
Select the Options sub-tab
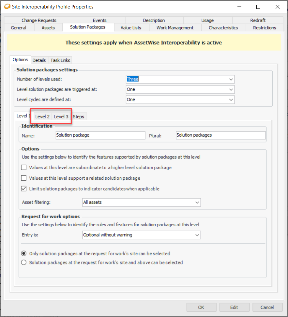(20, 60)
